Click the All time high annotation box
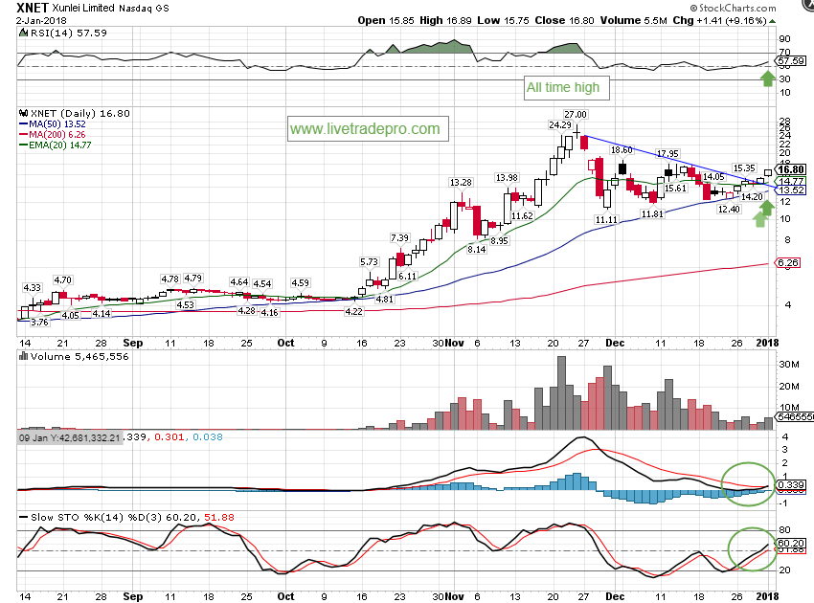Viewport: 814px width, 603px height. (x=563, y=88)
